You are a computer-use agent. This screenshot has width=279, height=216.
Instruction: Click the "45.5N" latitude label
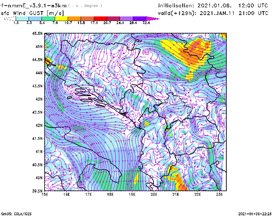[x=37, y=33]
